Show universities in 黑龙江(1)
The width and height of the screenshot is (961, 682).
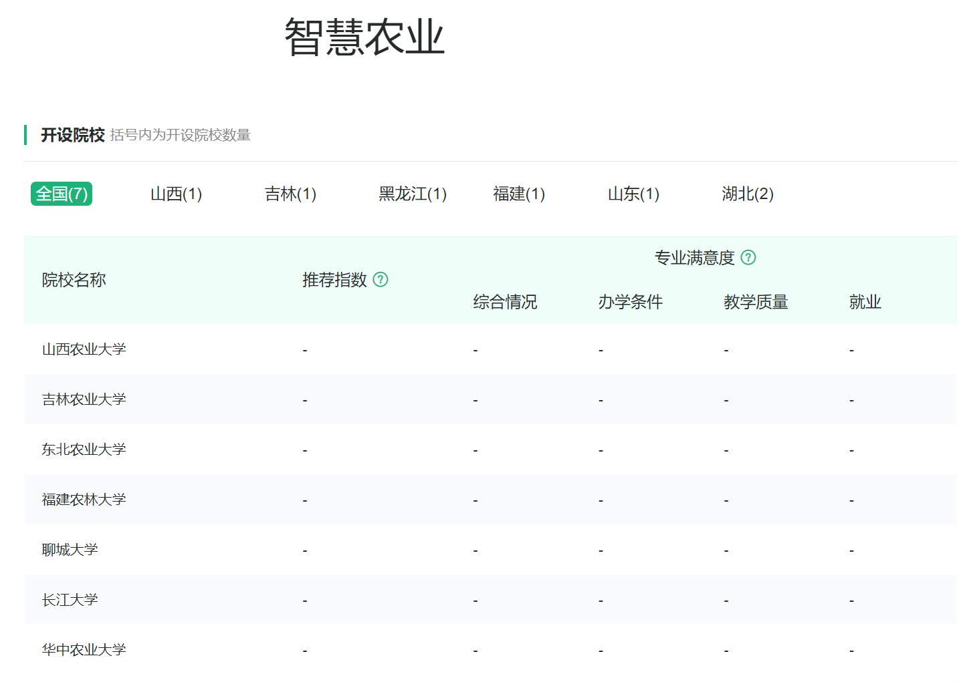coord(413,194)
